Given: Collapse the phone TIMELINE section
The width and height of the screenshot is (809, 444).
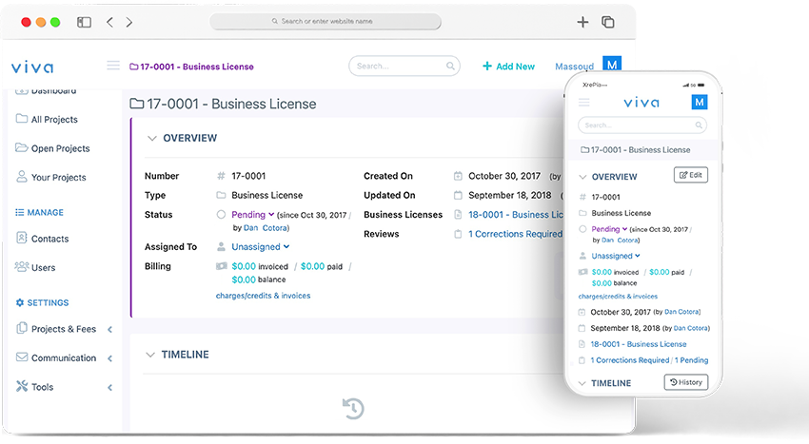Looking at the screenshot, I should 582,383.
